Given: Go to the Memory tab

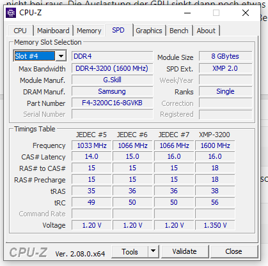Looking at the screenshot, I should pyautogui.click(x=89, y=31).
